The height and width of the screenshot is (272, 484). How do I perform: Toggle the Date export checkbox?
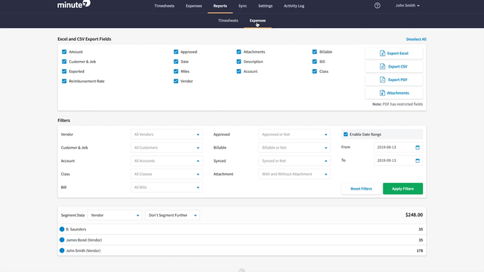pos(176,62)
